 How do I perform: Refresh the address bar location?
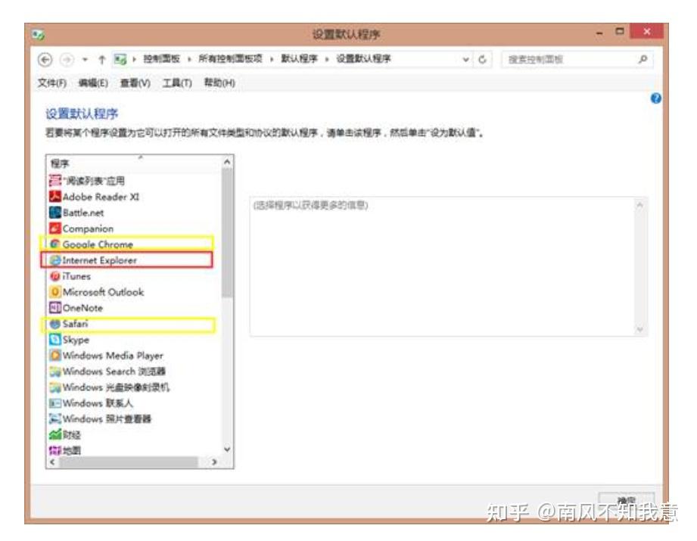point(482,59)
